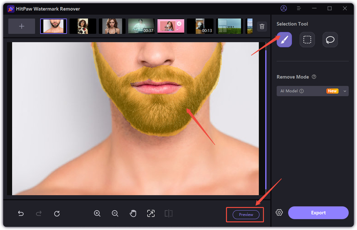
Task: Click the 'New' badge in Remove Mode
Action: (333, 91)
